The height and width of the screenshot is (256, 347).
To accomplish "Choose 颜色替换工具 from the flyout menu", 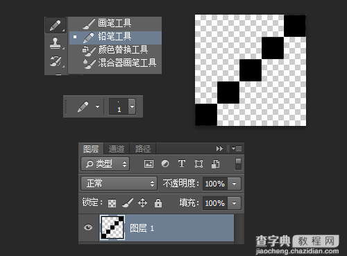I will (x=115, y=50).
